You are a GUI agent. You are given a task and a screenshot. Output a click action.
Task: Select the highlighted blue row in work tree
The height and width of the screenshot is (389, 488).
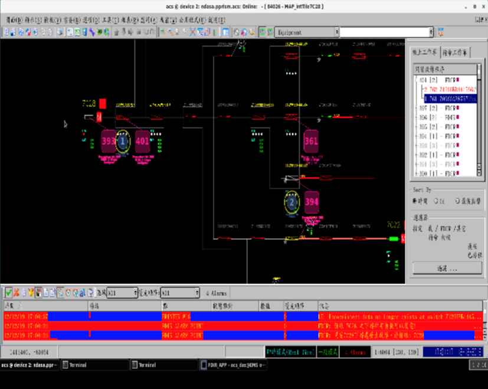coord(450,99)
